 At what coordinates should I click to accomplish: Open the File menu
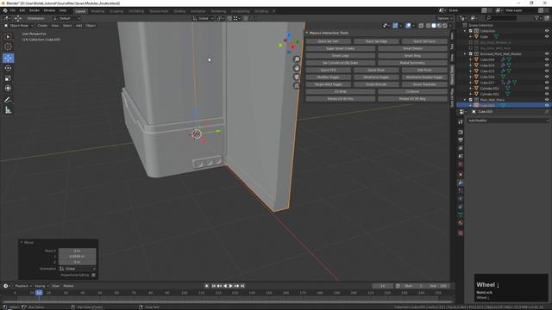13,11
